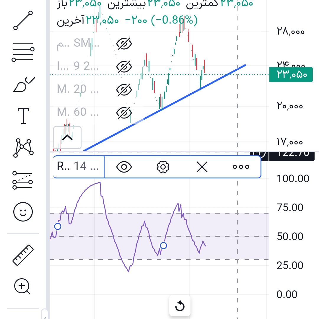Open RSI indicator settings gear
This screenshot has height=319, width=319.
click(x=162, y=167)
